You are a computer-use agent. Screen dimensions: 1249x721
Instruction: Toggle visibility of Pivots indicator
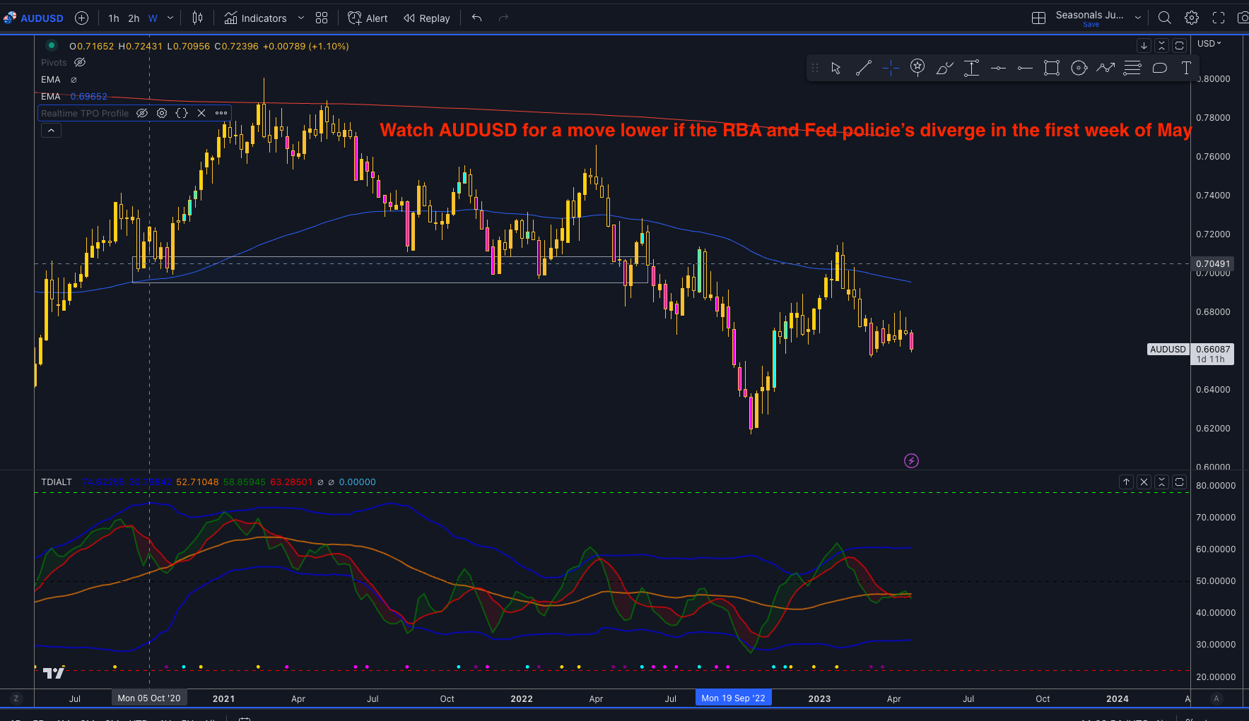80,62
